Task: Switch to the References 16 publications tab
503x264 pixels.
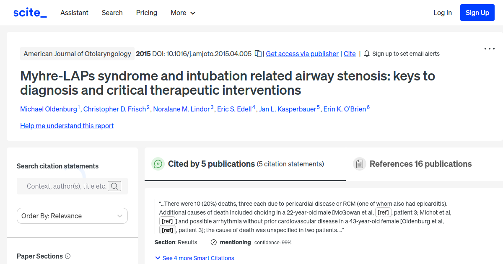Action: click(420, 164)
